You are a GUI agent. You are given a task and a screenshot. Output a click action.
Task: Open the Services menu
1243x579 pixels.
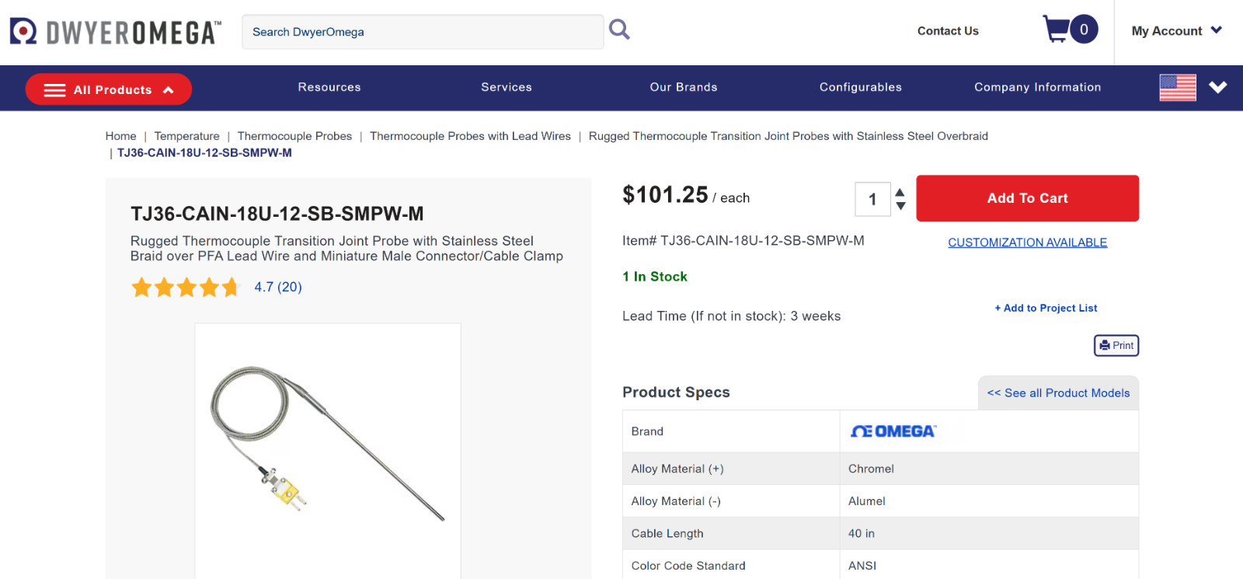click(x=507, y=87)
